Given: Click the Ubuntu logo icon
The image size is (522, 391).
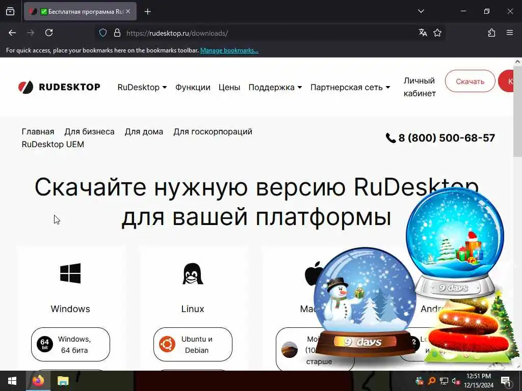Looking at the screenshot, I should coord(167,344).
